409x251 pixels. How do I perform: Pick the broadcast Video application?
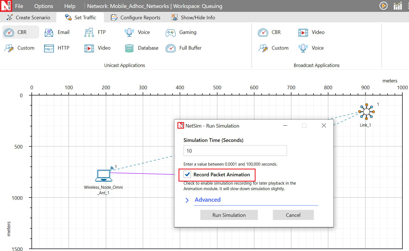click(x=311, y=32)
